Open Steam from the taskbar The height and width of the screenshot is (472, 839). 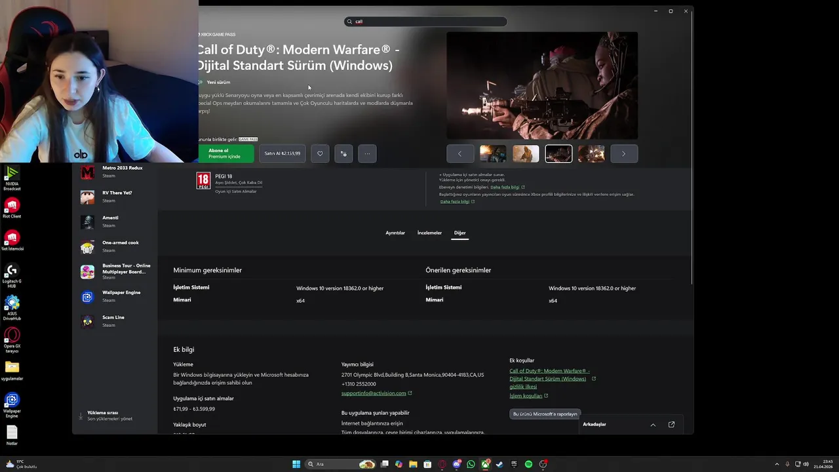point(499,464)
